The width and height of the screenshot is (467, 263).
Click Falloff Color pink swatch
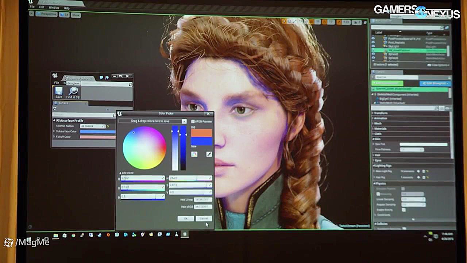point(97,137)
